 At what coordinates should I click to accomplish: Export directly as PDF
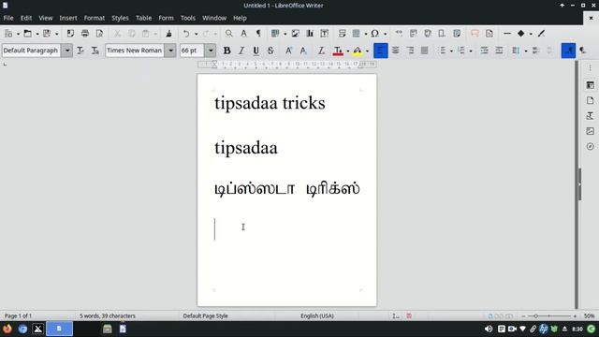coord(70,34)
